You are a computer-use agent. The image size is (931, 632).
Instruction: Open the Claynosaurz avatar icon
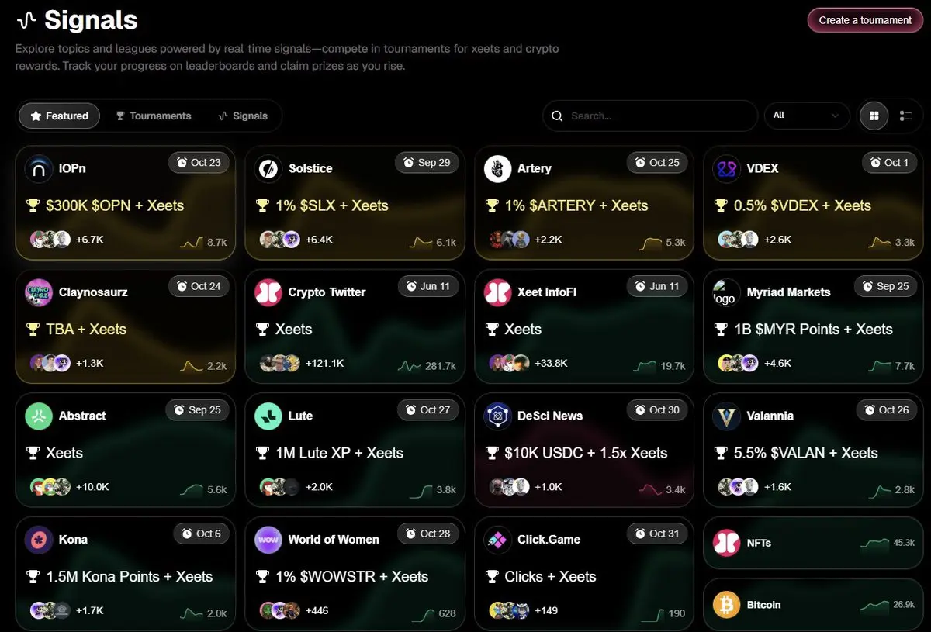coord(39,292)
